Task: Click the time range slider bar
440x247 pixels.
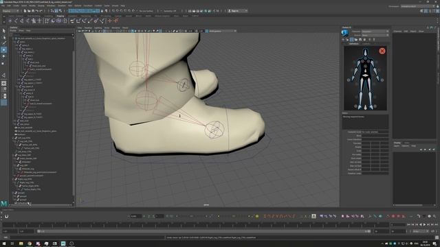Action: coord(204,231)
